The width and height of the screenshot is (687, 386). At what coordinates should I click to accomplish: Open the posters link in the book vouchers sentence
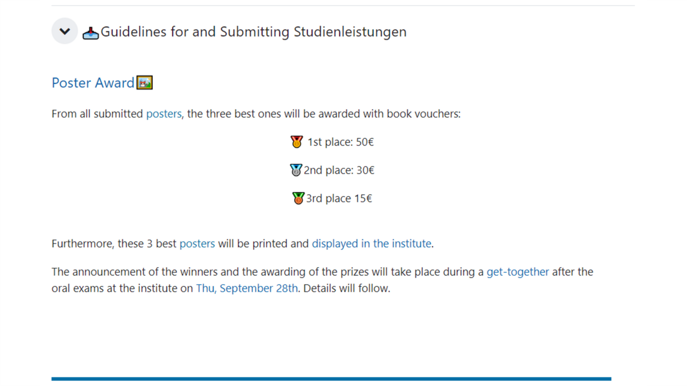(164, 114)
